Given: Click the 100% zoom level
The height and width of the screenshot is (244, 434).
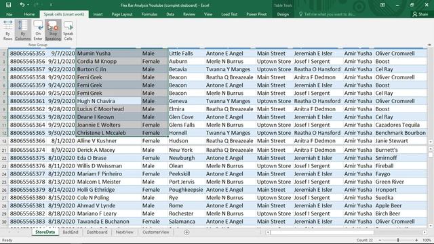Looking at the screenshot, I should pos(427,240).
